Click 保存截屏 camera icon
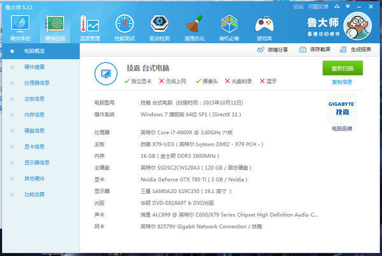 coord(302,50)
